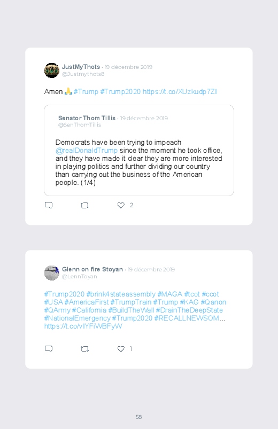The width and height of the screenshot is (278, 429).
Task: Open JustMyThots profile avatar
Action: pos(52,71)
